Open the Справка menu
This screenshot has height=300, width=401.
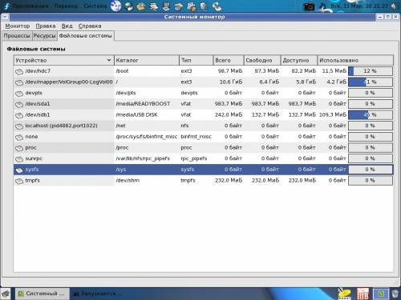90,26
